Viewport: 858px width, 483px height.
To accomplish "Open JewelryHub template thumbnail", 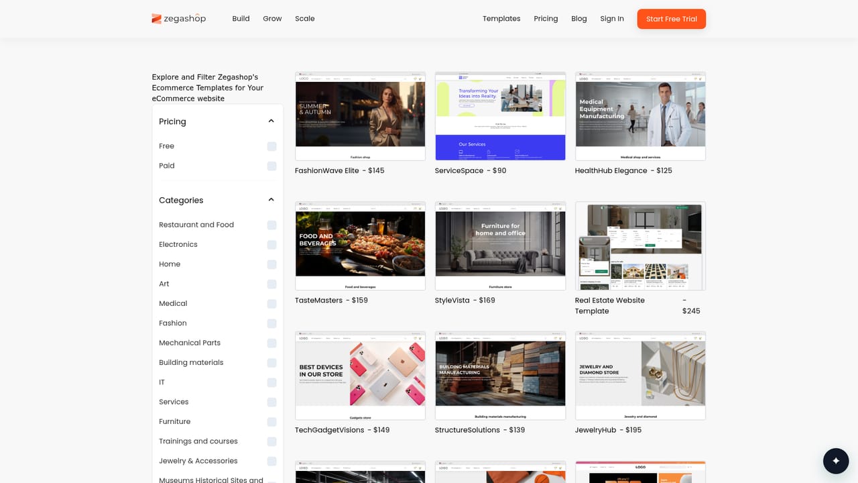I will (640, 375).
